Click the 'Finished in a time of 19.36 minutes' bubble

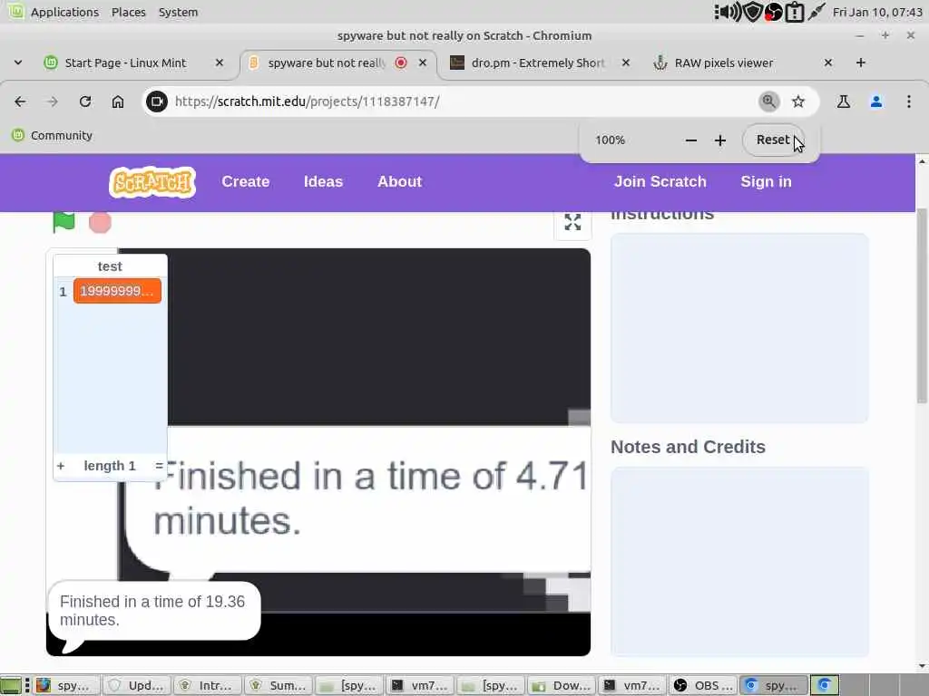[x=153, y=611]
